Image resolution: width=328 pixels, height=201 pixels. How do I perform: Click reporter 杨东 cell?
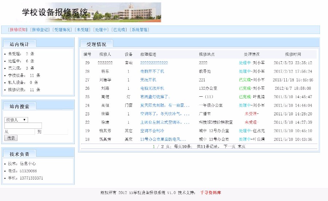[x=105, y=71]
